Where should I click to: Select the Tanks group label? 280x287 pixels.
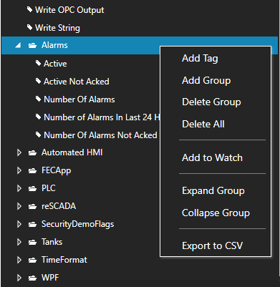52,242
